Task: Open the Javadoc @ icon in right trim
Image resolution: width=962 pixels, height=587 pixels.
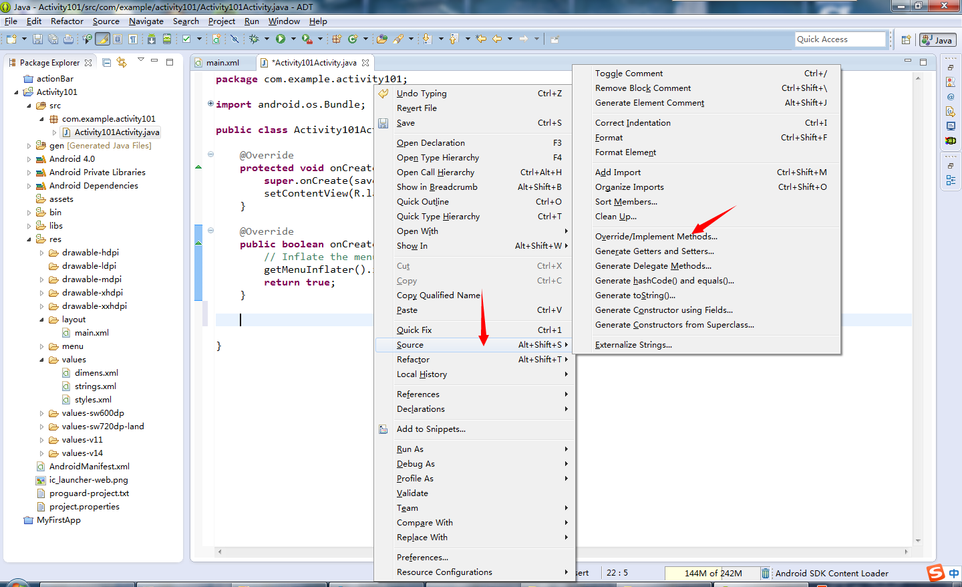Action: click(x=951, y=96)
